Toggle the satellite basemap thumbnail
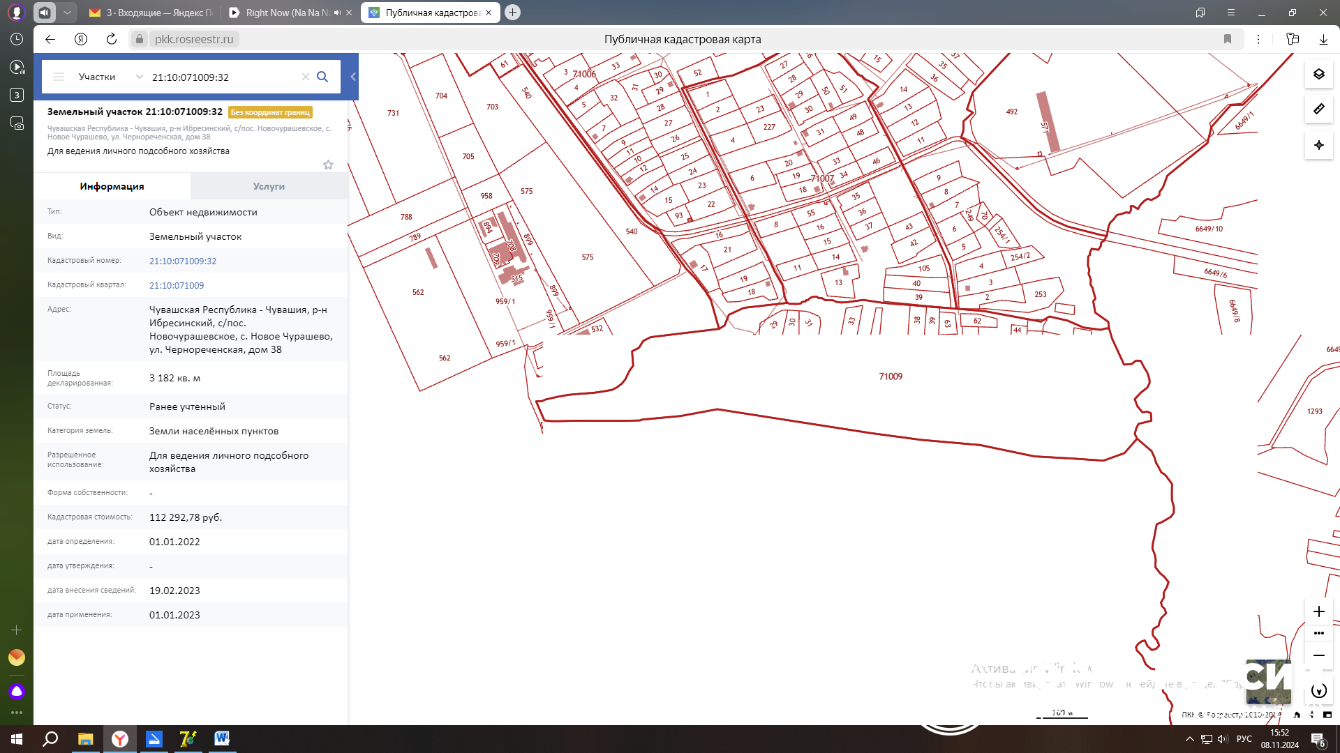 tap(1268, 682)
